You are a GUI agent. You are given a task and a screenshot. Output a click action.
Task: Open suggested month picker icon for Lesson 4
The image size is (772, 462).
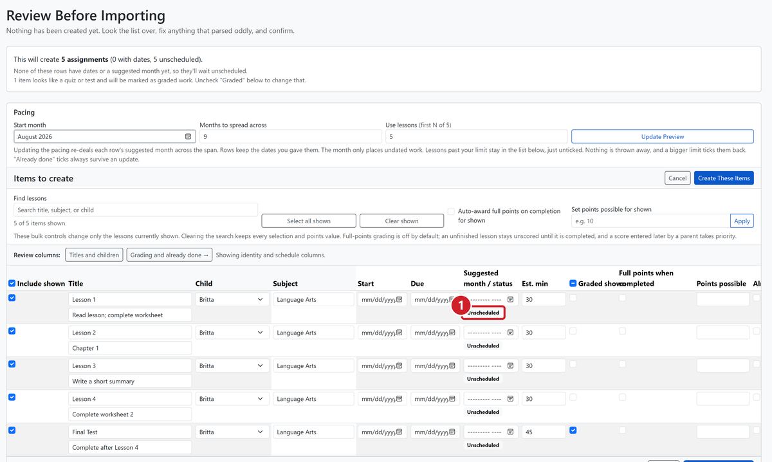coord(510,399)
